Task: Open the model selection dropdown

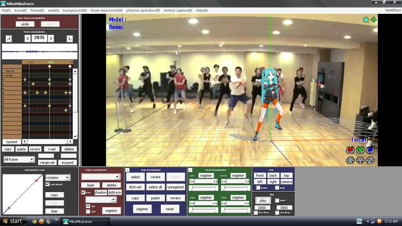Action: pos(100,177)
